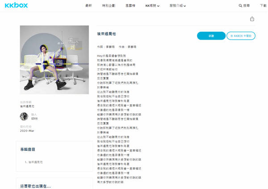The image size is (268, 189).
Task: Click the release date 2020-Mar
Action: pos(27,131)
